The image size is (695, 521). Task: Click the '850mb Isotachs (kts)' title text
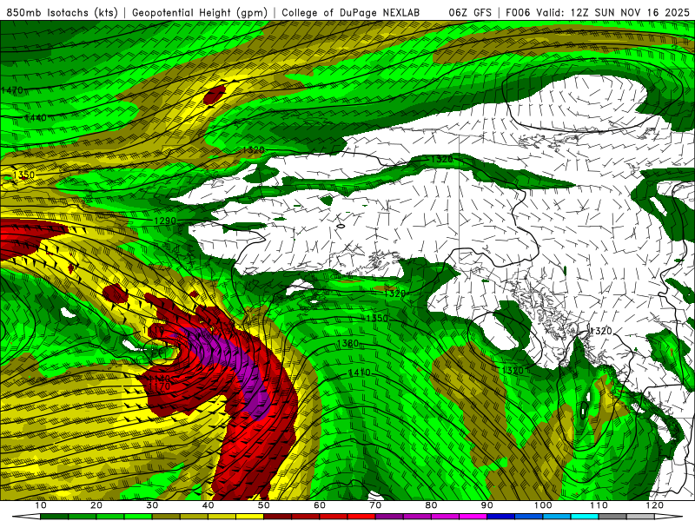[x=62, y=12]
